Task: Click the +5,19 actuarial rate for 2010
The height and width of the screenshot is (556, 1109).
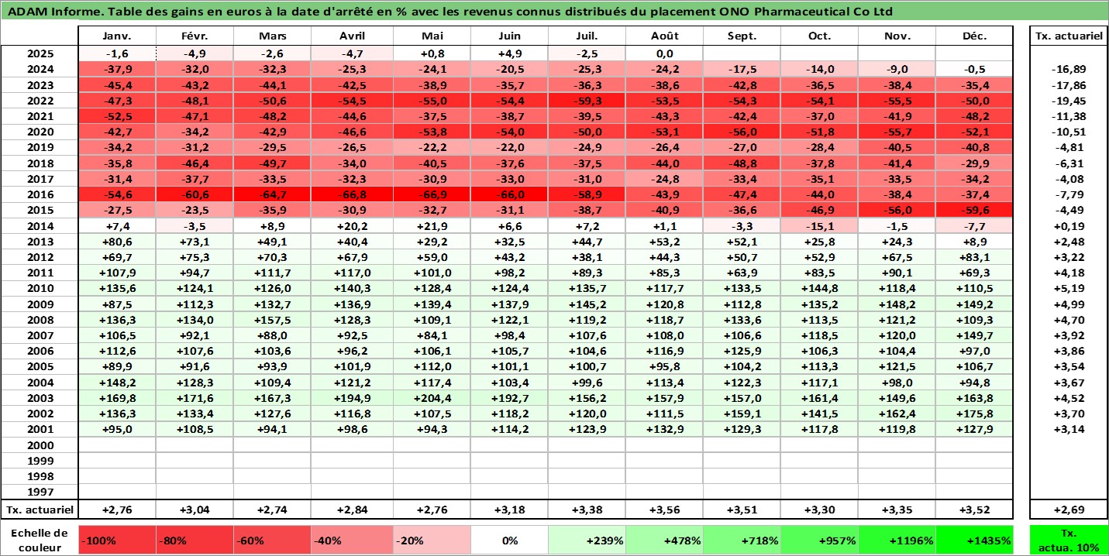Action: click(1069, 287)
